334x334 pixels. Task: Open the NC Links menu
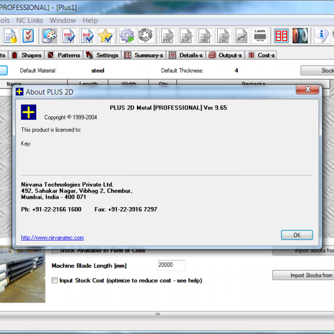click(x=30, y=21)
